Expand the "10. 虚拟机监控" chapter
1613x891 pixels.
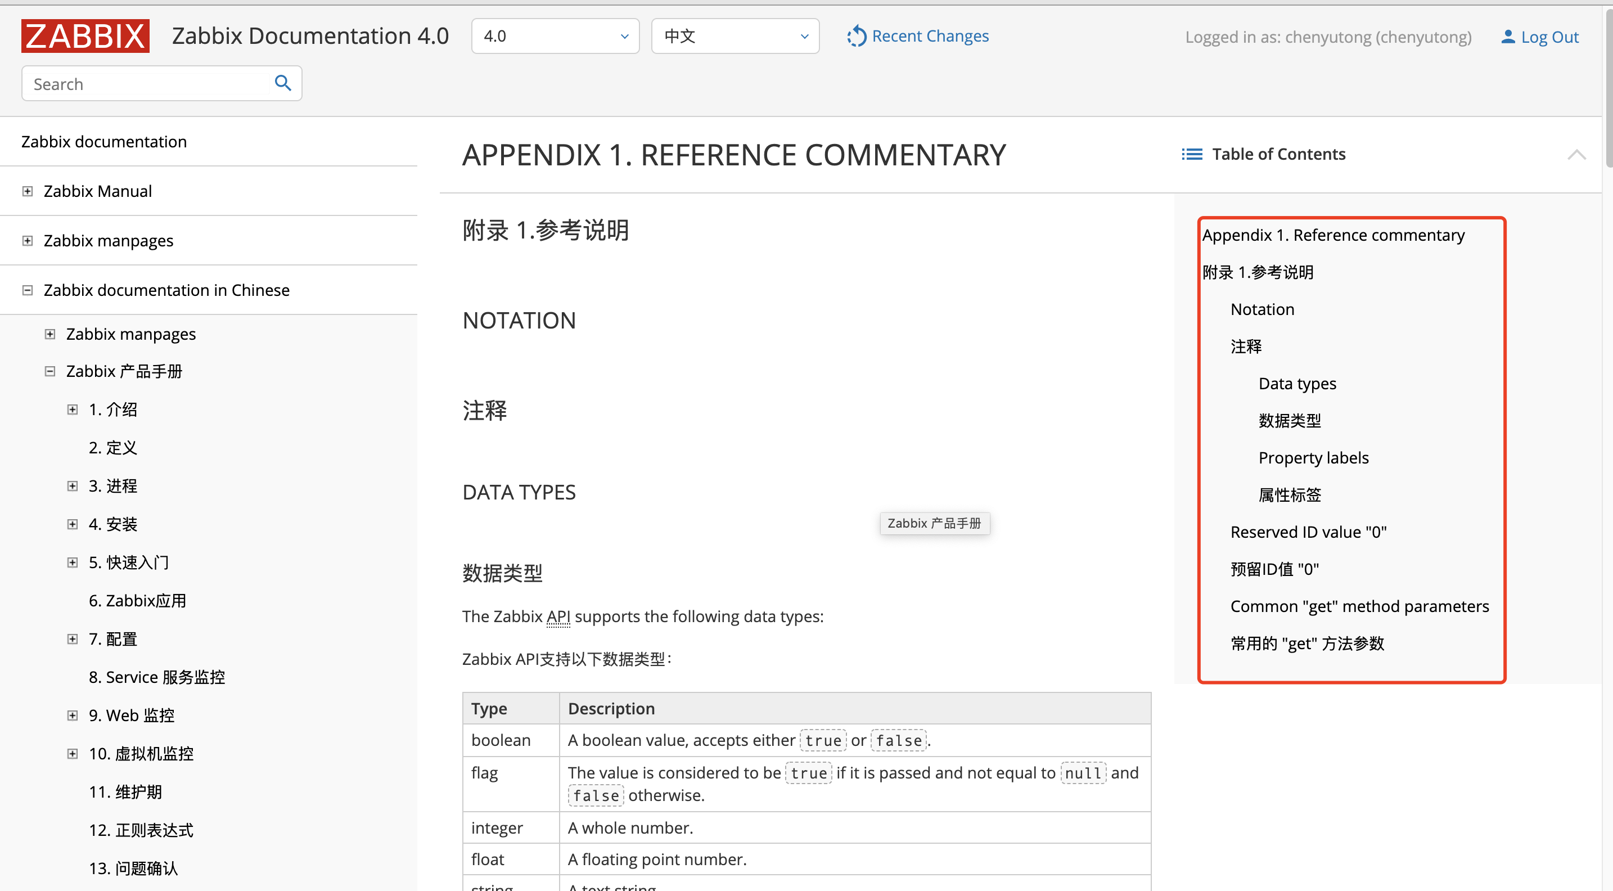[x=73, y=753]
